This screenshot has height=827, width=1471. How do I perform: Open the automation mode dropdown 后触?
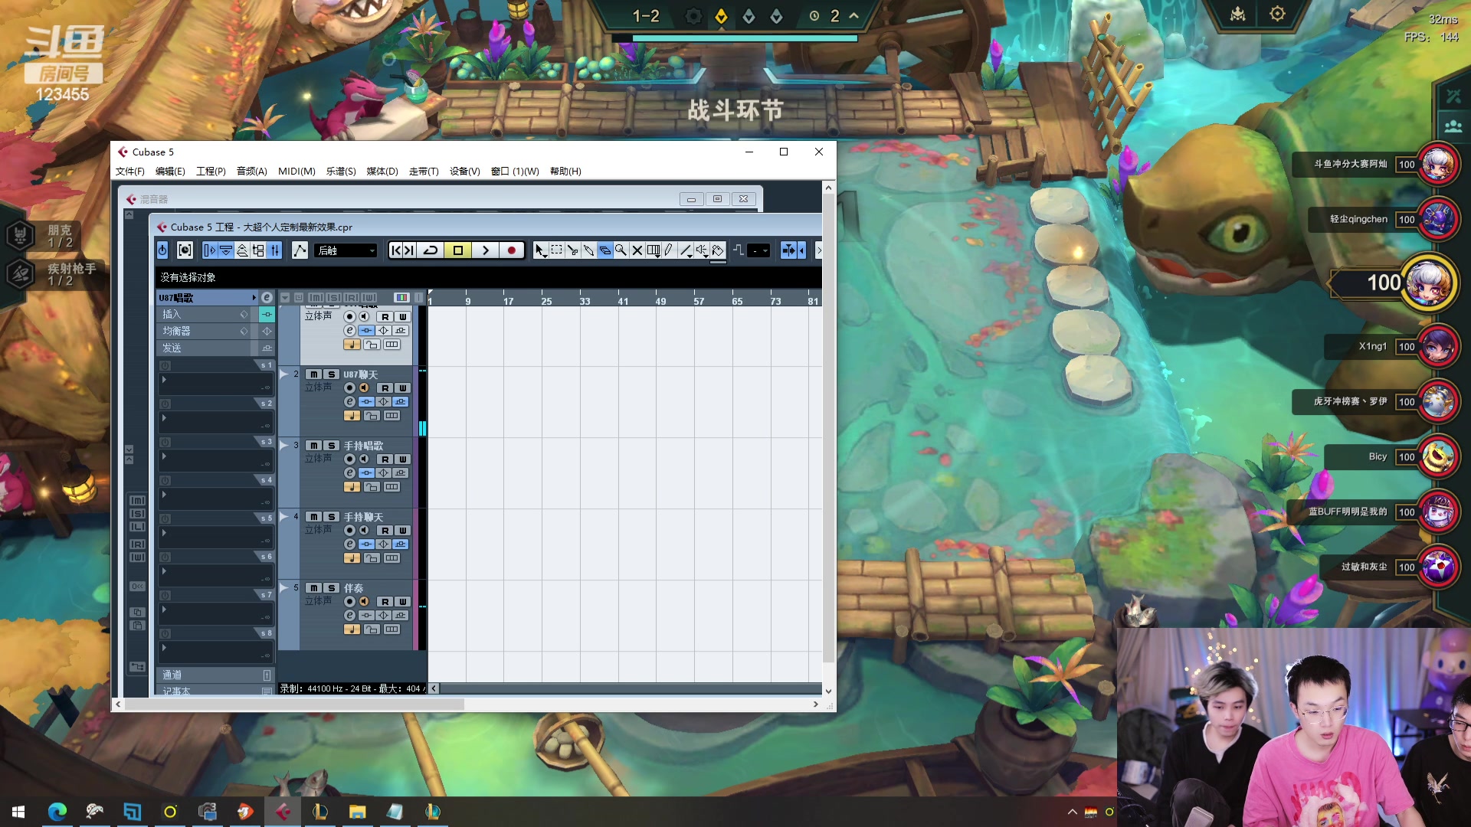point(346,250)
